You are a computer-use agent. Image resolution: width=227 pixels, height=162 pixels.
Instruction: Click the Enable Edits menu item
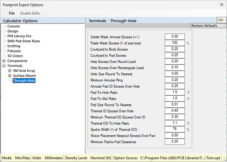30,13
